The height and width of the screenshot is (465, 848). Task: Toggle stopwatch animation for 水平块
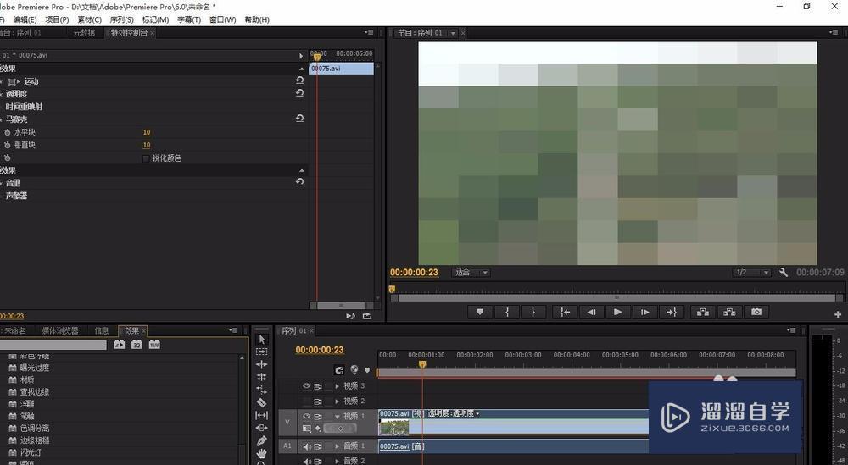[8, 132]
